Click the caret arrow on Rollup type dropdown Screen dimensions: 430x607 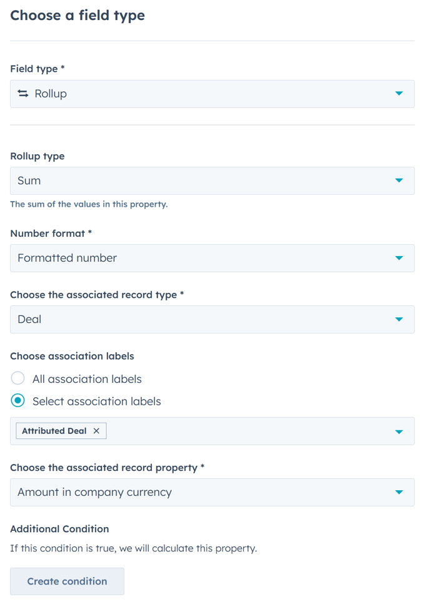(x=399, y=180)
